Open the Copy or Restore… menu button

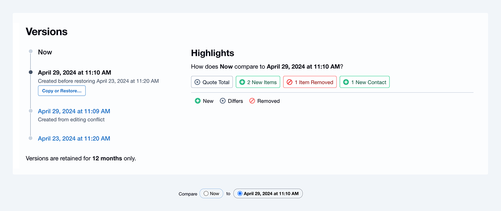[x=62, y=91]
